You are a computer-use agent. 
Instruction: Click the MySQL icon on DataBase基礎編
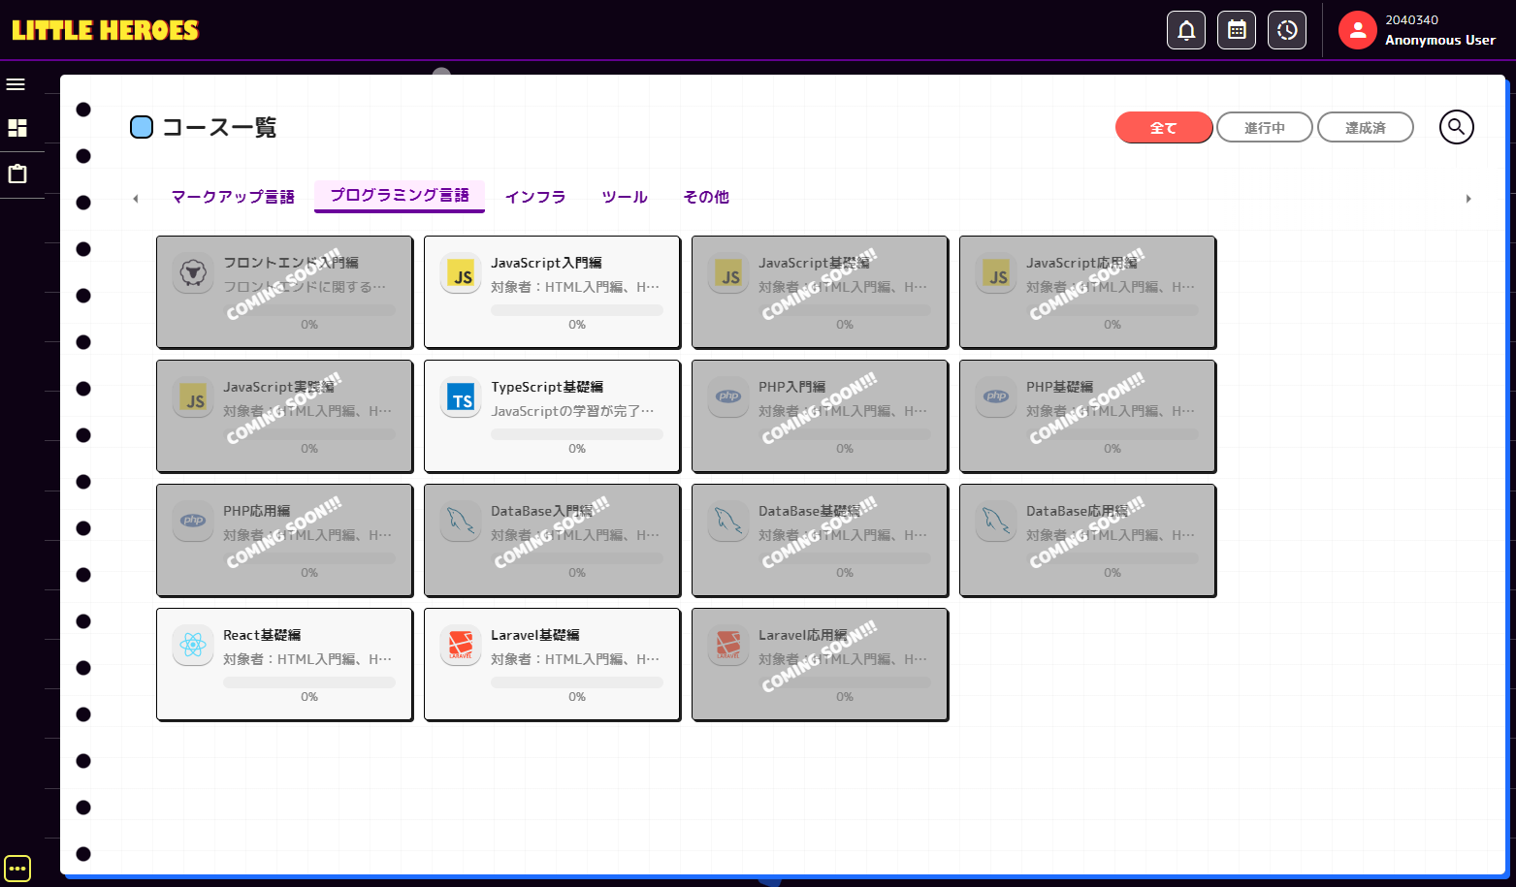(x=728, y=523)
